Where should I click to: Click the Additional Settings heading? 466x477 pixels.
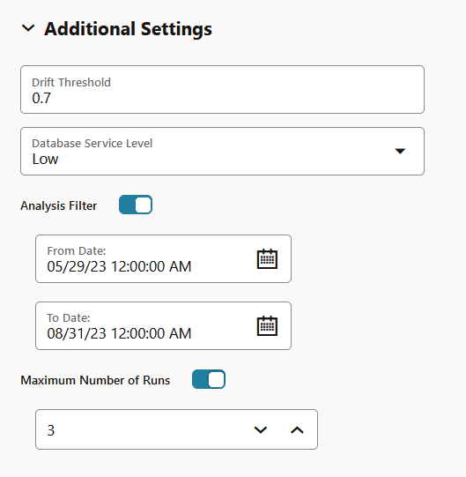coord(128,29)
